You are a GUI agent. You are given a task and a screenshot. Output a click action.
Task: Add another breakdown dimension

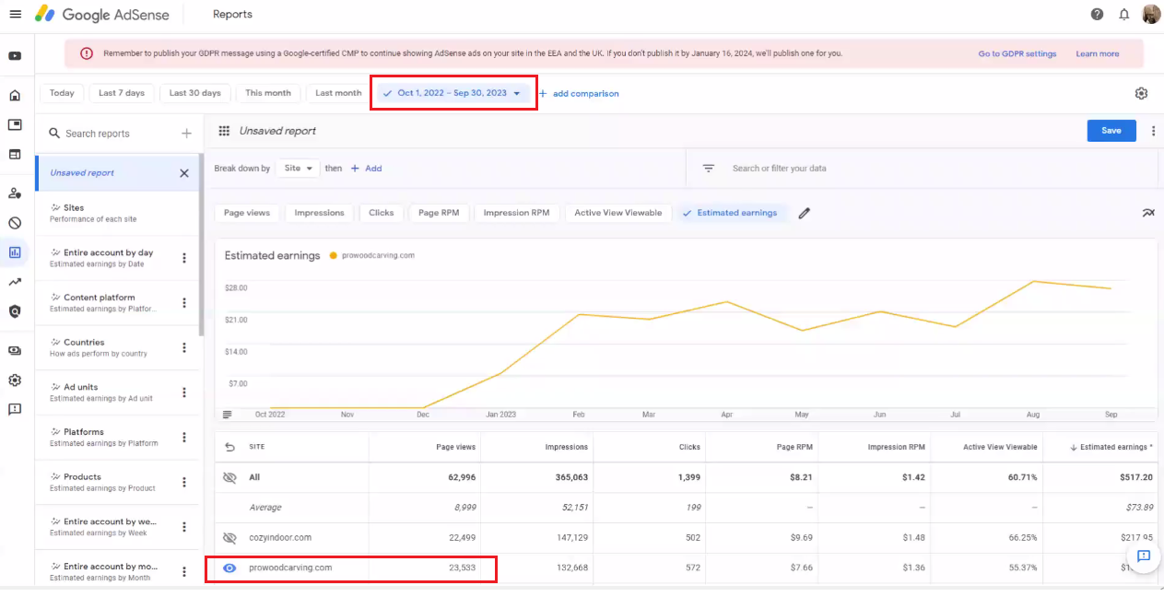[x=367, y=169]
